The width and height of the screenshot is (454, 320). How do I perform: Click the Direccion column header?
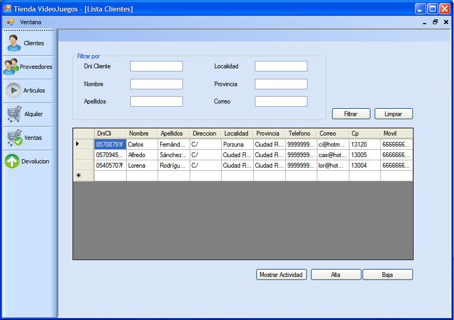(205, 133)
